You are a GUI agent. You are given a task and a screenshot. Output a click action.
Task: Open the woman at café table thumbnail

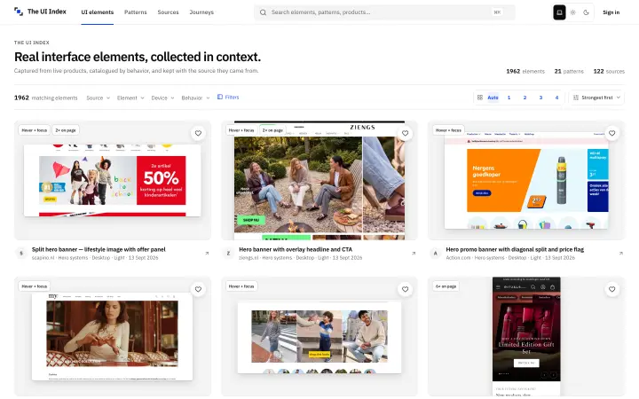click(112, 336)
